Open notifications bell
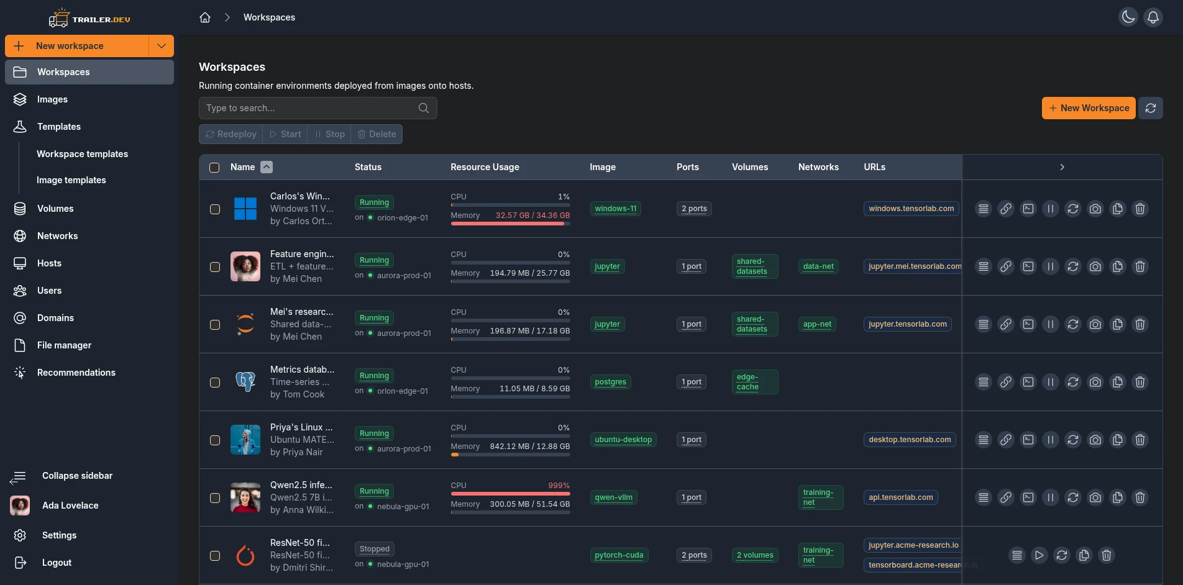The height and width of the screenshot is (585, 1183). point(1153,17)
